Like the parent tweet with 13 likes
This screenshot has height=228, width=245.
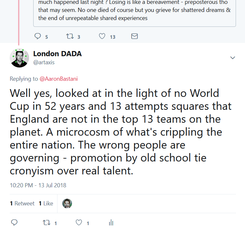[x=102, y=36]
